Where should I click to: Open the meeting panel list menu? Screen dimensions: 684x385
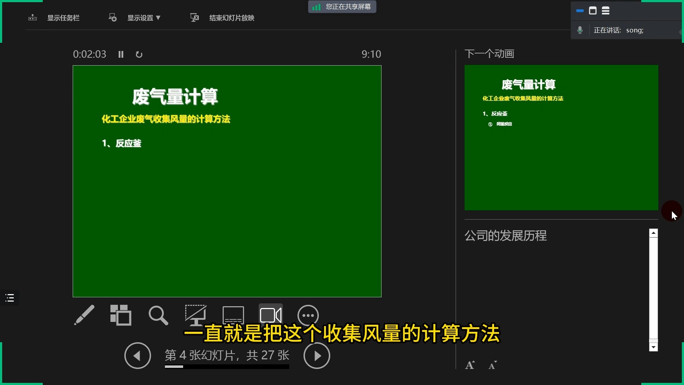pos(606,11)
